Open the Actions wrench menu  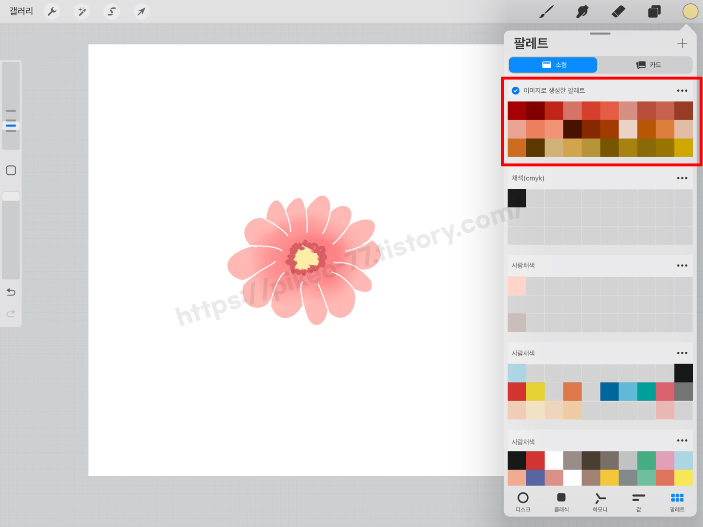[x=52, y=11]
